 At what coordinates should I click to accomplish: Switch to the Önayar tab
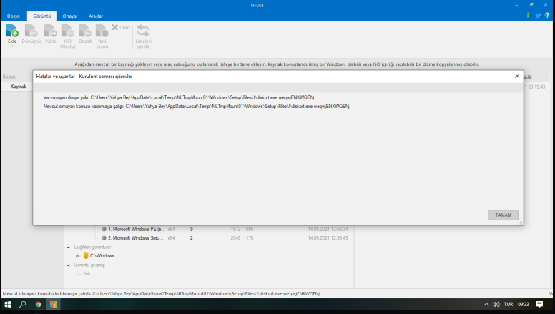tap(70, 16)
